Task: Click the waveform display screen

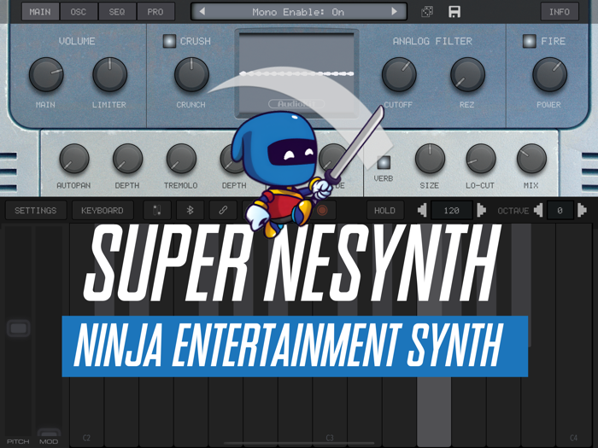Action: 296,73
